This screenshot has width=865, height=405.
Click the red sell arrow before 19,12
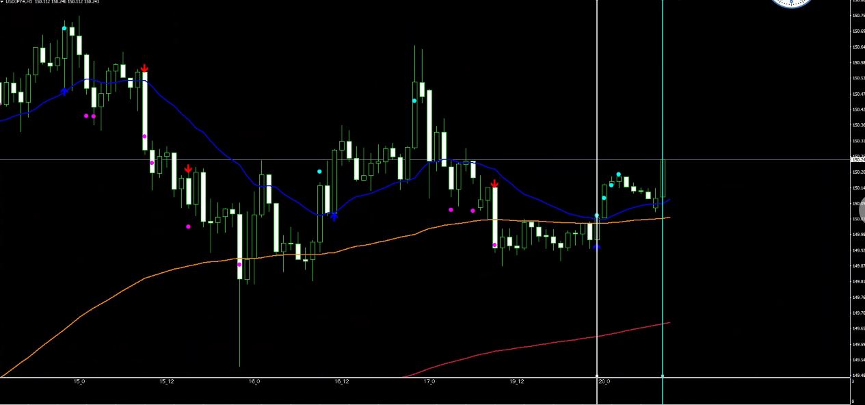pyautogui.click(x=494, y=183)
